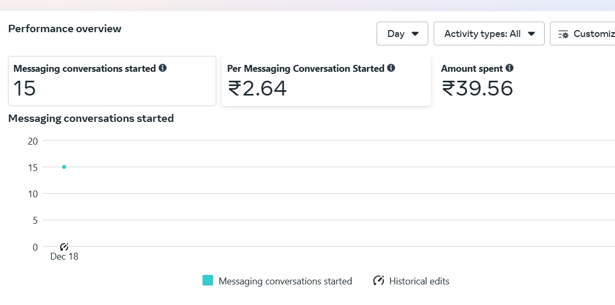Click the ₹2.64 cost per conversation value
Screen dimensions: 615x305
(x=258, y=88)
